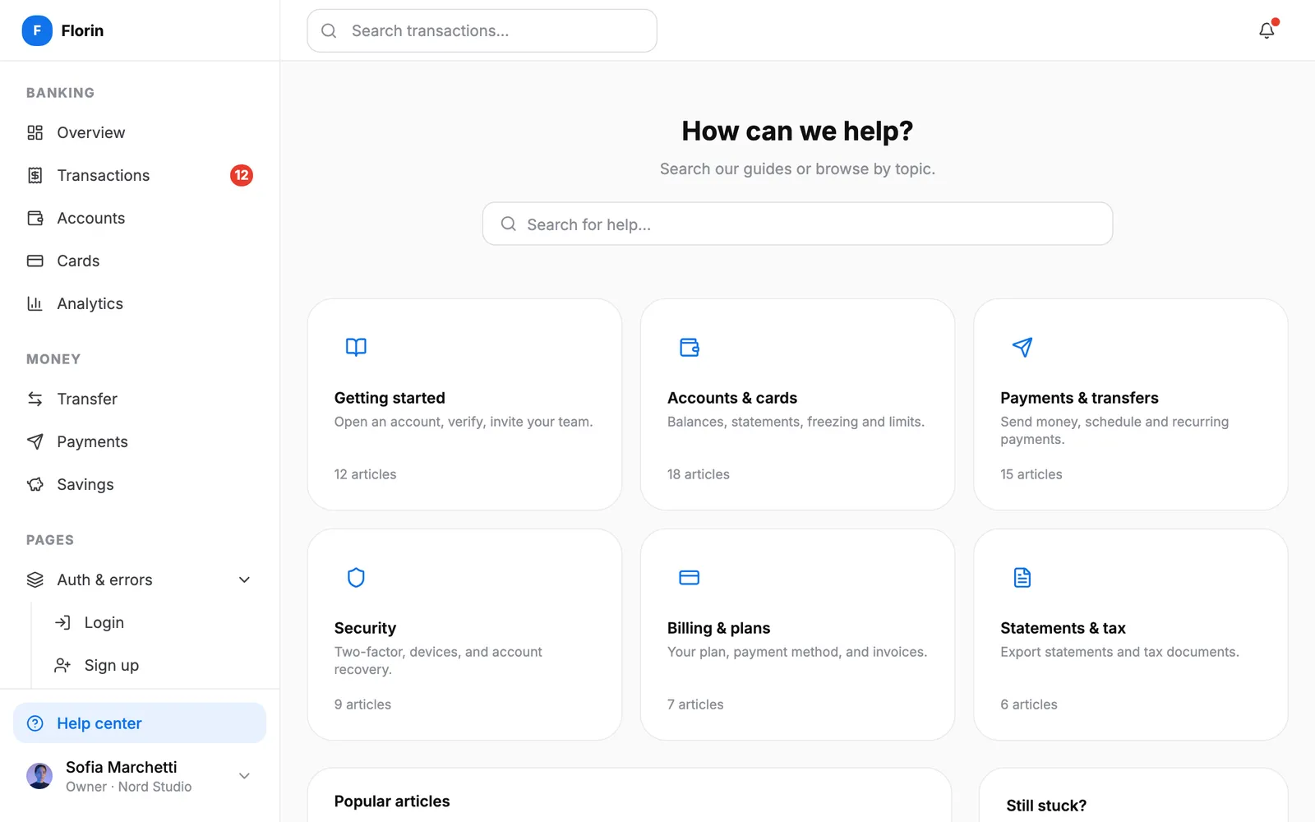Click the Savings piggy bank icon
1315x822 pixels.
(x=35, y=484)
